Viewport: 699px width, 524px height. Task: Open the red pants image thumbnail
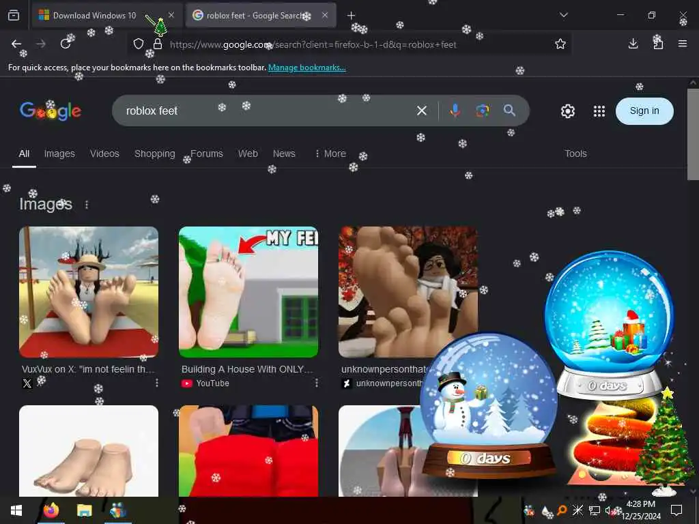coord(248,450)
